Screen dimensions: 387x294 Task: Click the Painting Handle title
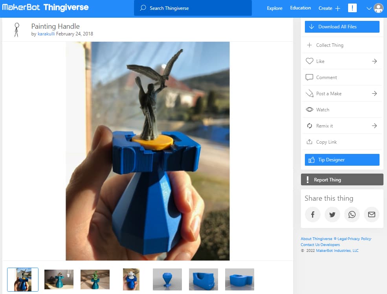point(55,26)
